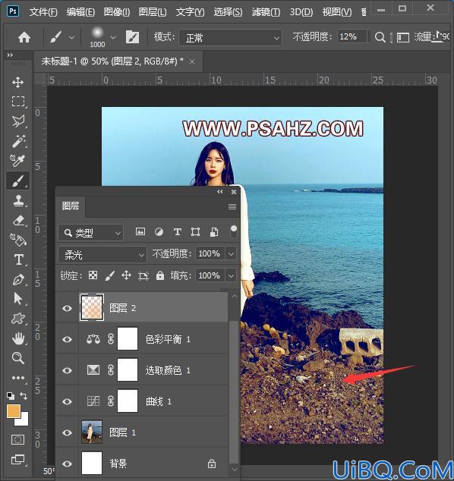Screen dimensions: 454x481
Task: Select the Zoom tool
Action: pos(17,357)
